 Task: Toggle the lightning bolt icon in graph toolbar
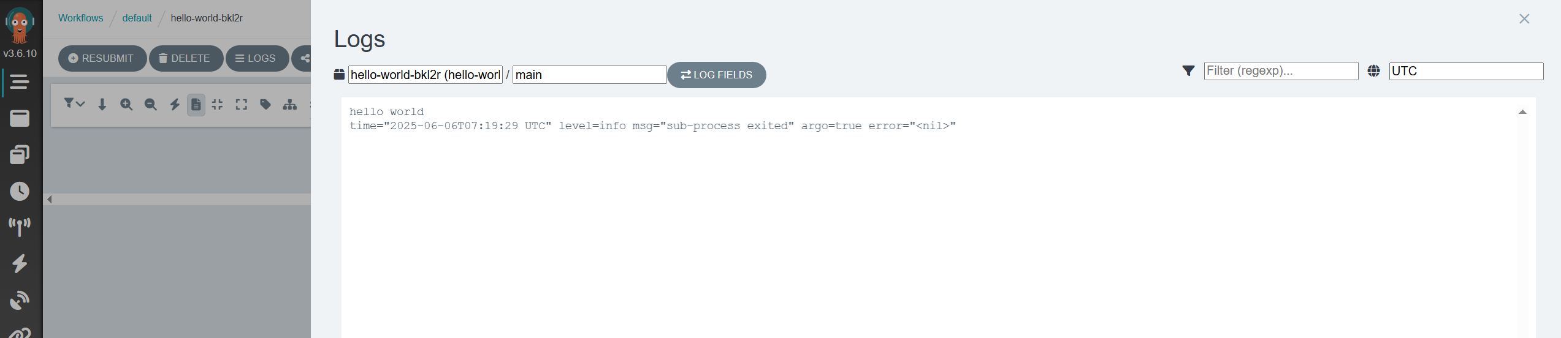pyautogui.click(x=175, y=105)
